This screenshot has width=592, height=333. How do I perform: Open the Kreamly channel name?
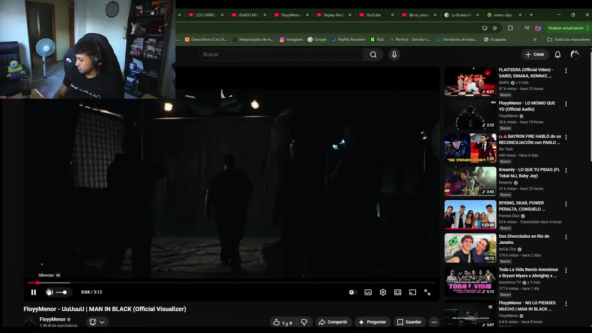[x=506, y=183]
